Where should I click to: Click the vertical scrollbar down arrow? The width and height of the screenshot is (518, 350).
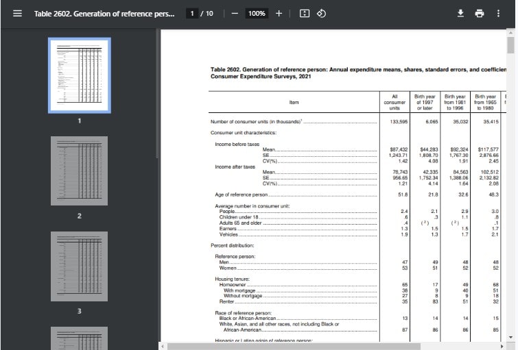(511, 337)
